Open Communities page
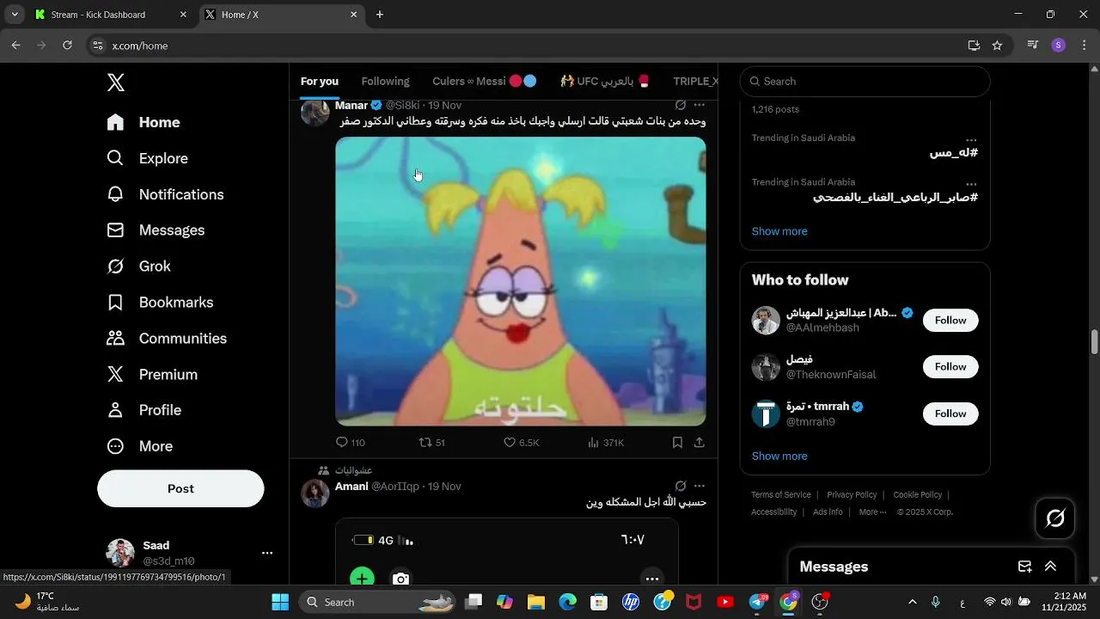The image size is (1100, 619). [x=167, y=339]
